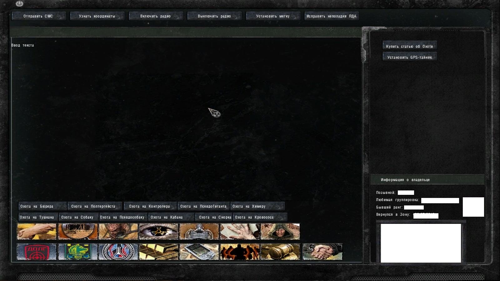Select Охота на Собаку
Screen dimensions: 500x281
(79, 217)
